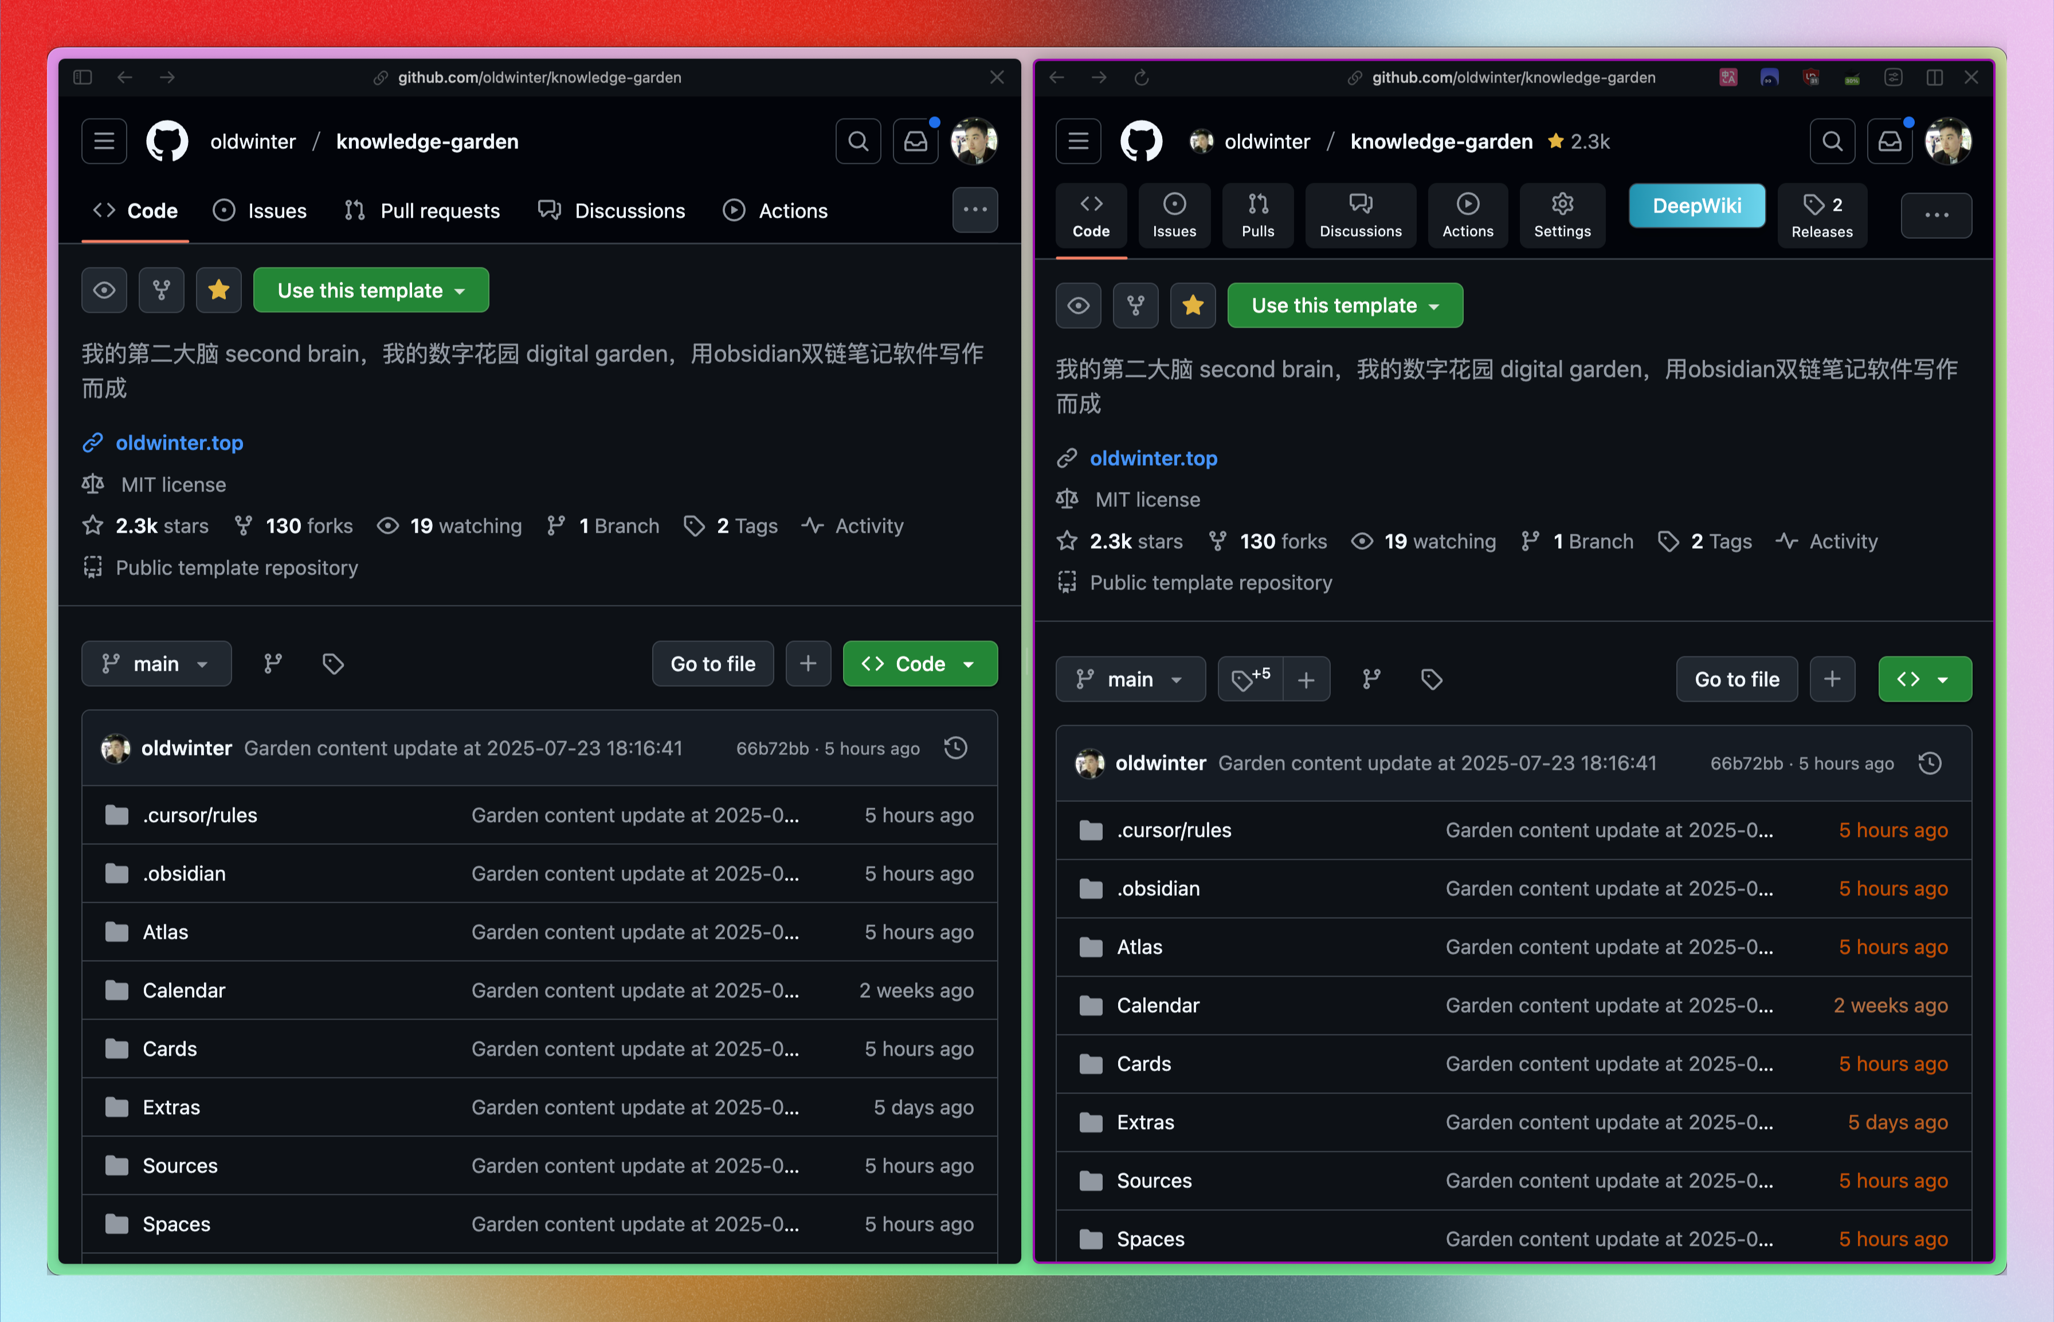Click the GitHub logo in right window
2054x1322 pixels.
[1141, 141]
